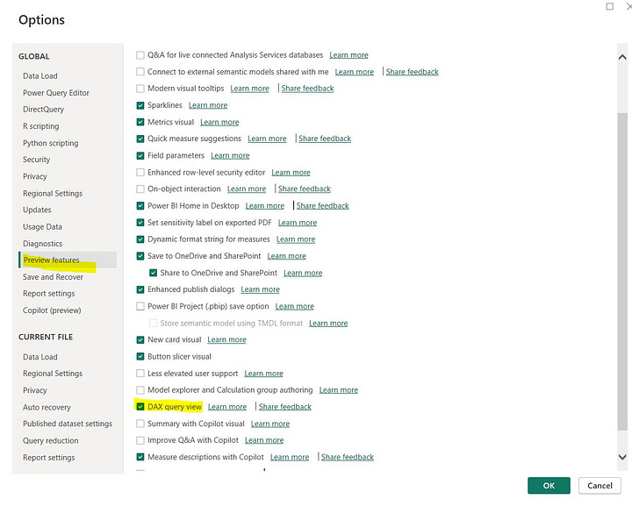Select Power Query Editor section
The width and height of the screenshot is (632, 506).
pos(56,93)
